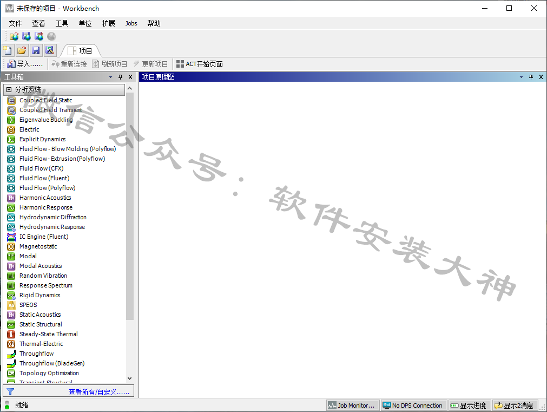Select Fluid Flow - Blow Molding (Polyflow)
The width and height of the screenshot is (547, 412).
[68, 149]
